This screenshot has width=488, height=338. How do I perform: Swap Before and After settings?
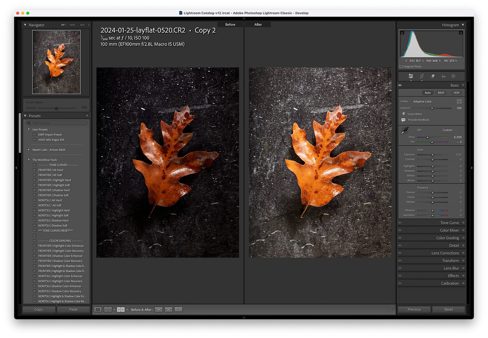point(178,309)
